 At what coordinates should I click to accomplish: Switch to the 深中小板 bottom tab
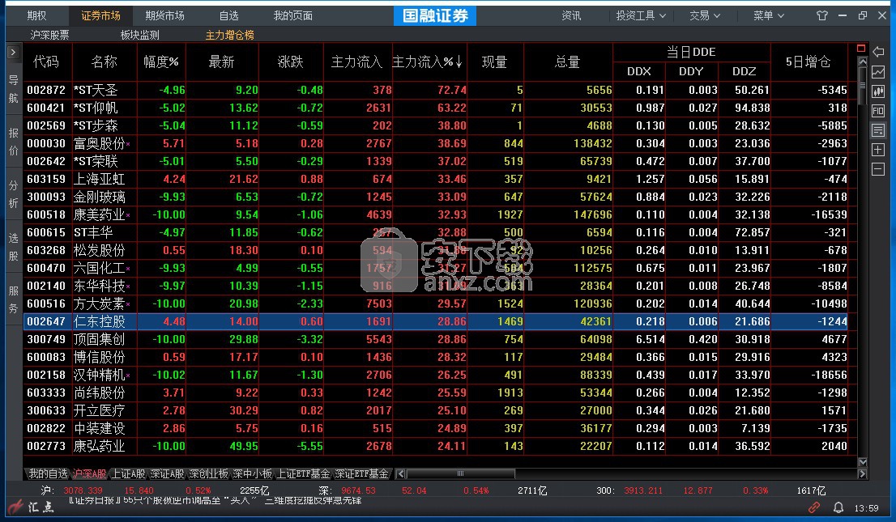(252, 473)
